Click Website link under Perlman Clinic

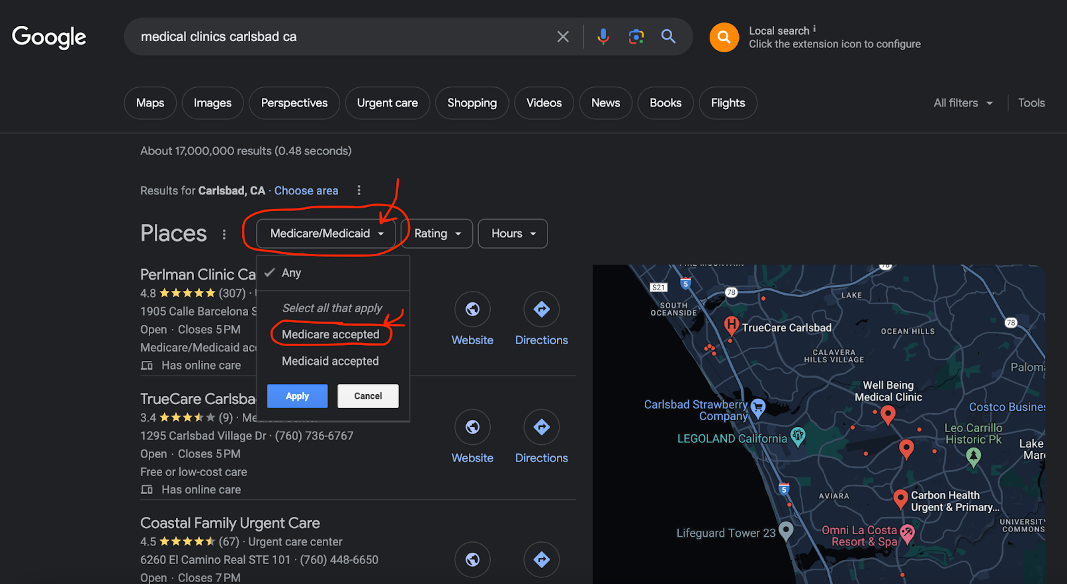(x=472, y=340)
